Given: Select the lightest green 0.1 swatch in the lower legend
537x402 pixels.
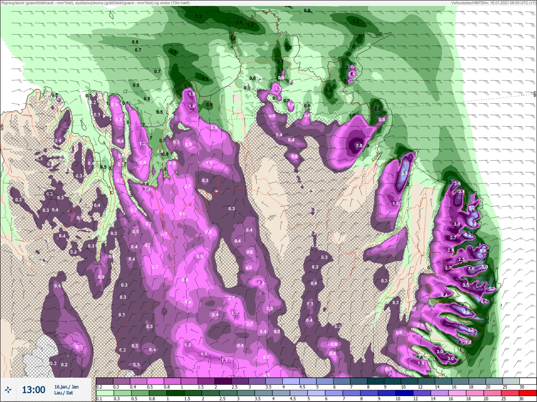Looking at the screenshot, I should click(104, 393).
